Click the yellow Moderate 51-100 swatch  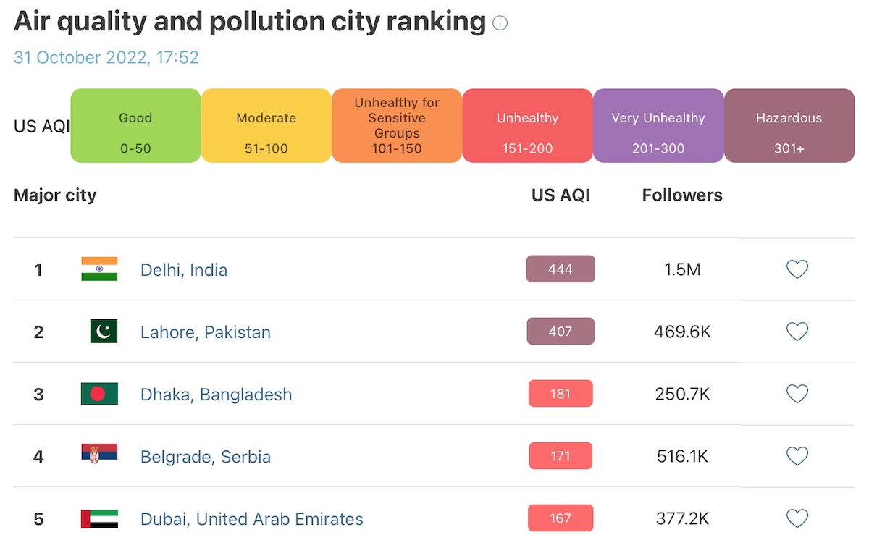click(x=266, y=126)
